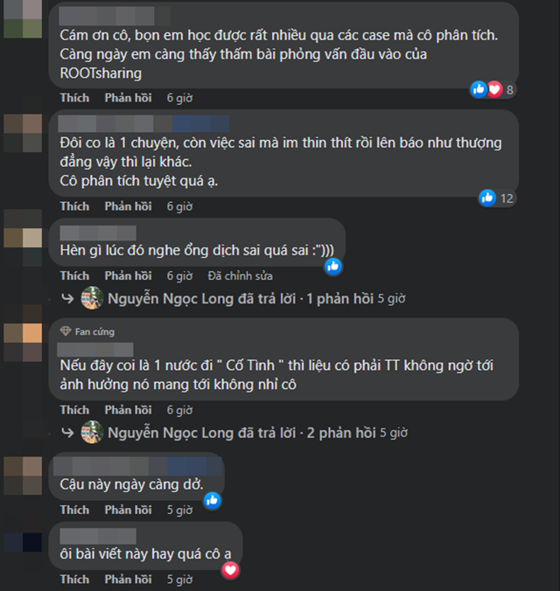Click reply arrow icon beside '2 phản hồi'
The height and width of the screenshot is (591, 560).
(x=67, y=433)
